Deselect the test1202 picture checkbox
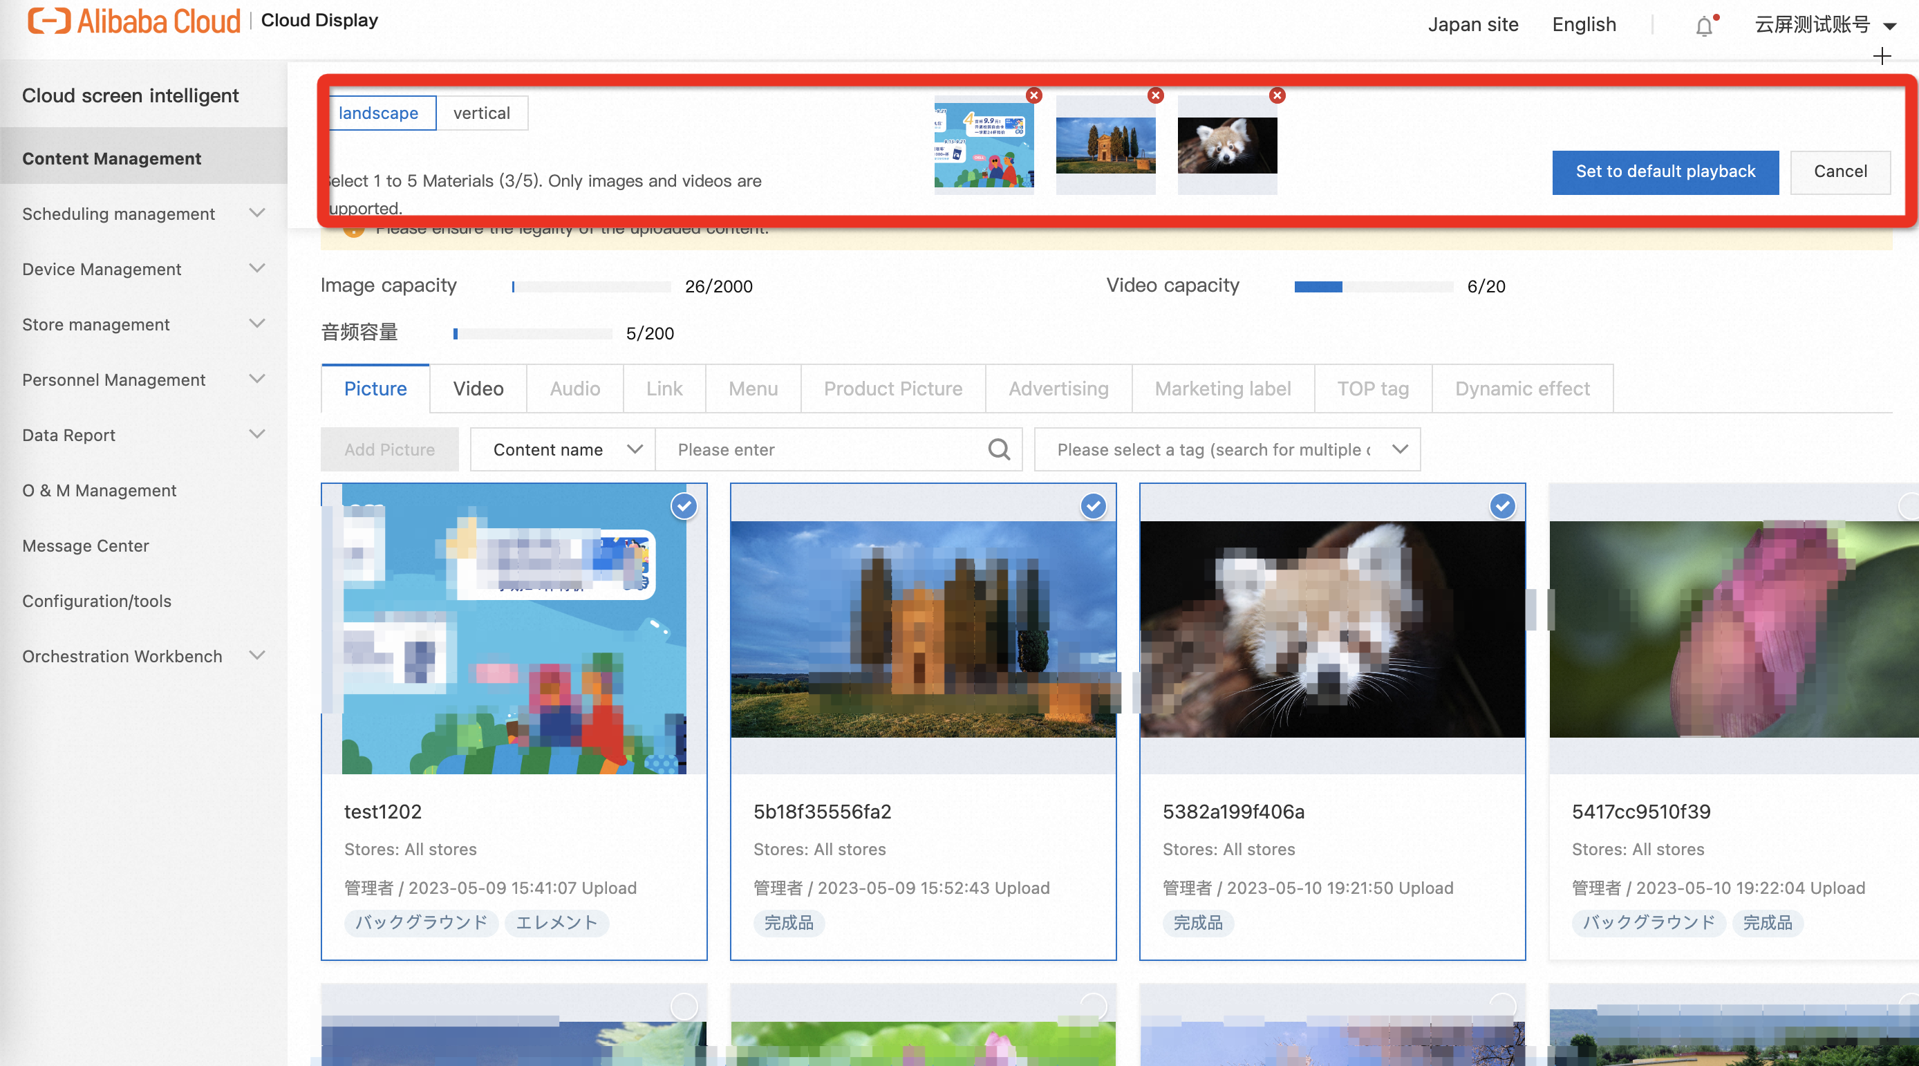Image resolution: width=1919 pixels, height=1066 pixels. tap(684, 507)
